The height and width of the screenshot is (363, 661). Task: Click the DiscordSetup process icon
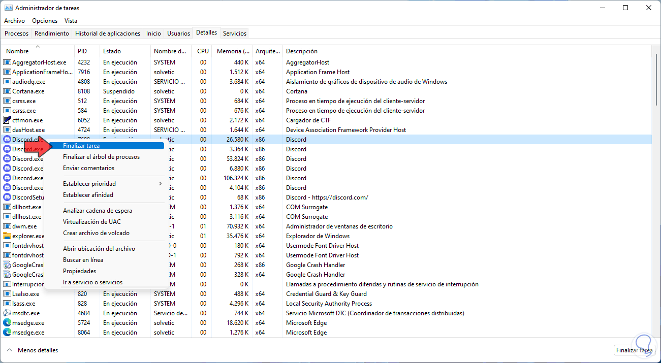(7, 197)
